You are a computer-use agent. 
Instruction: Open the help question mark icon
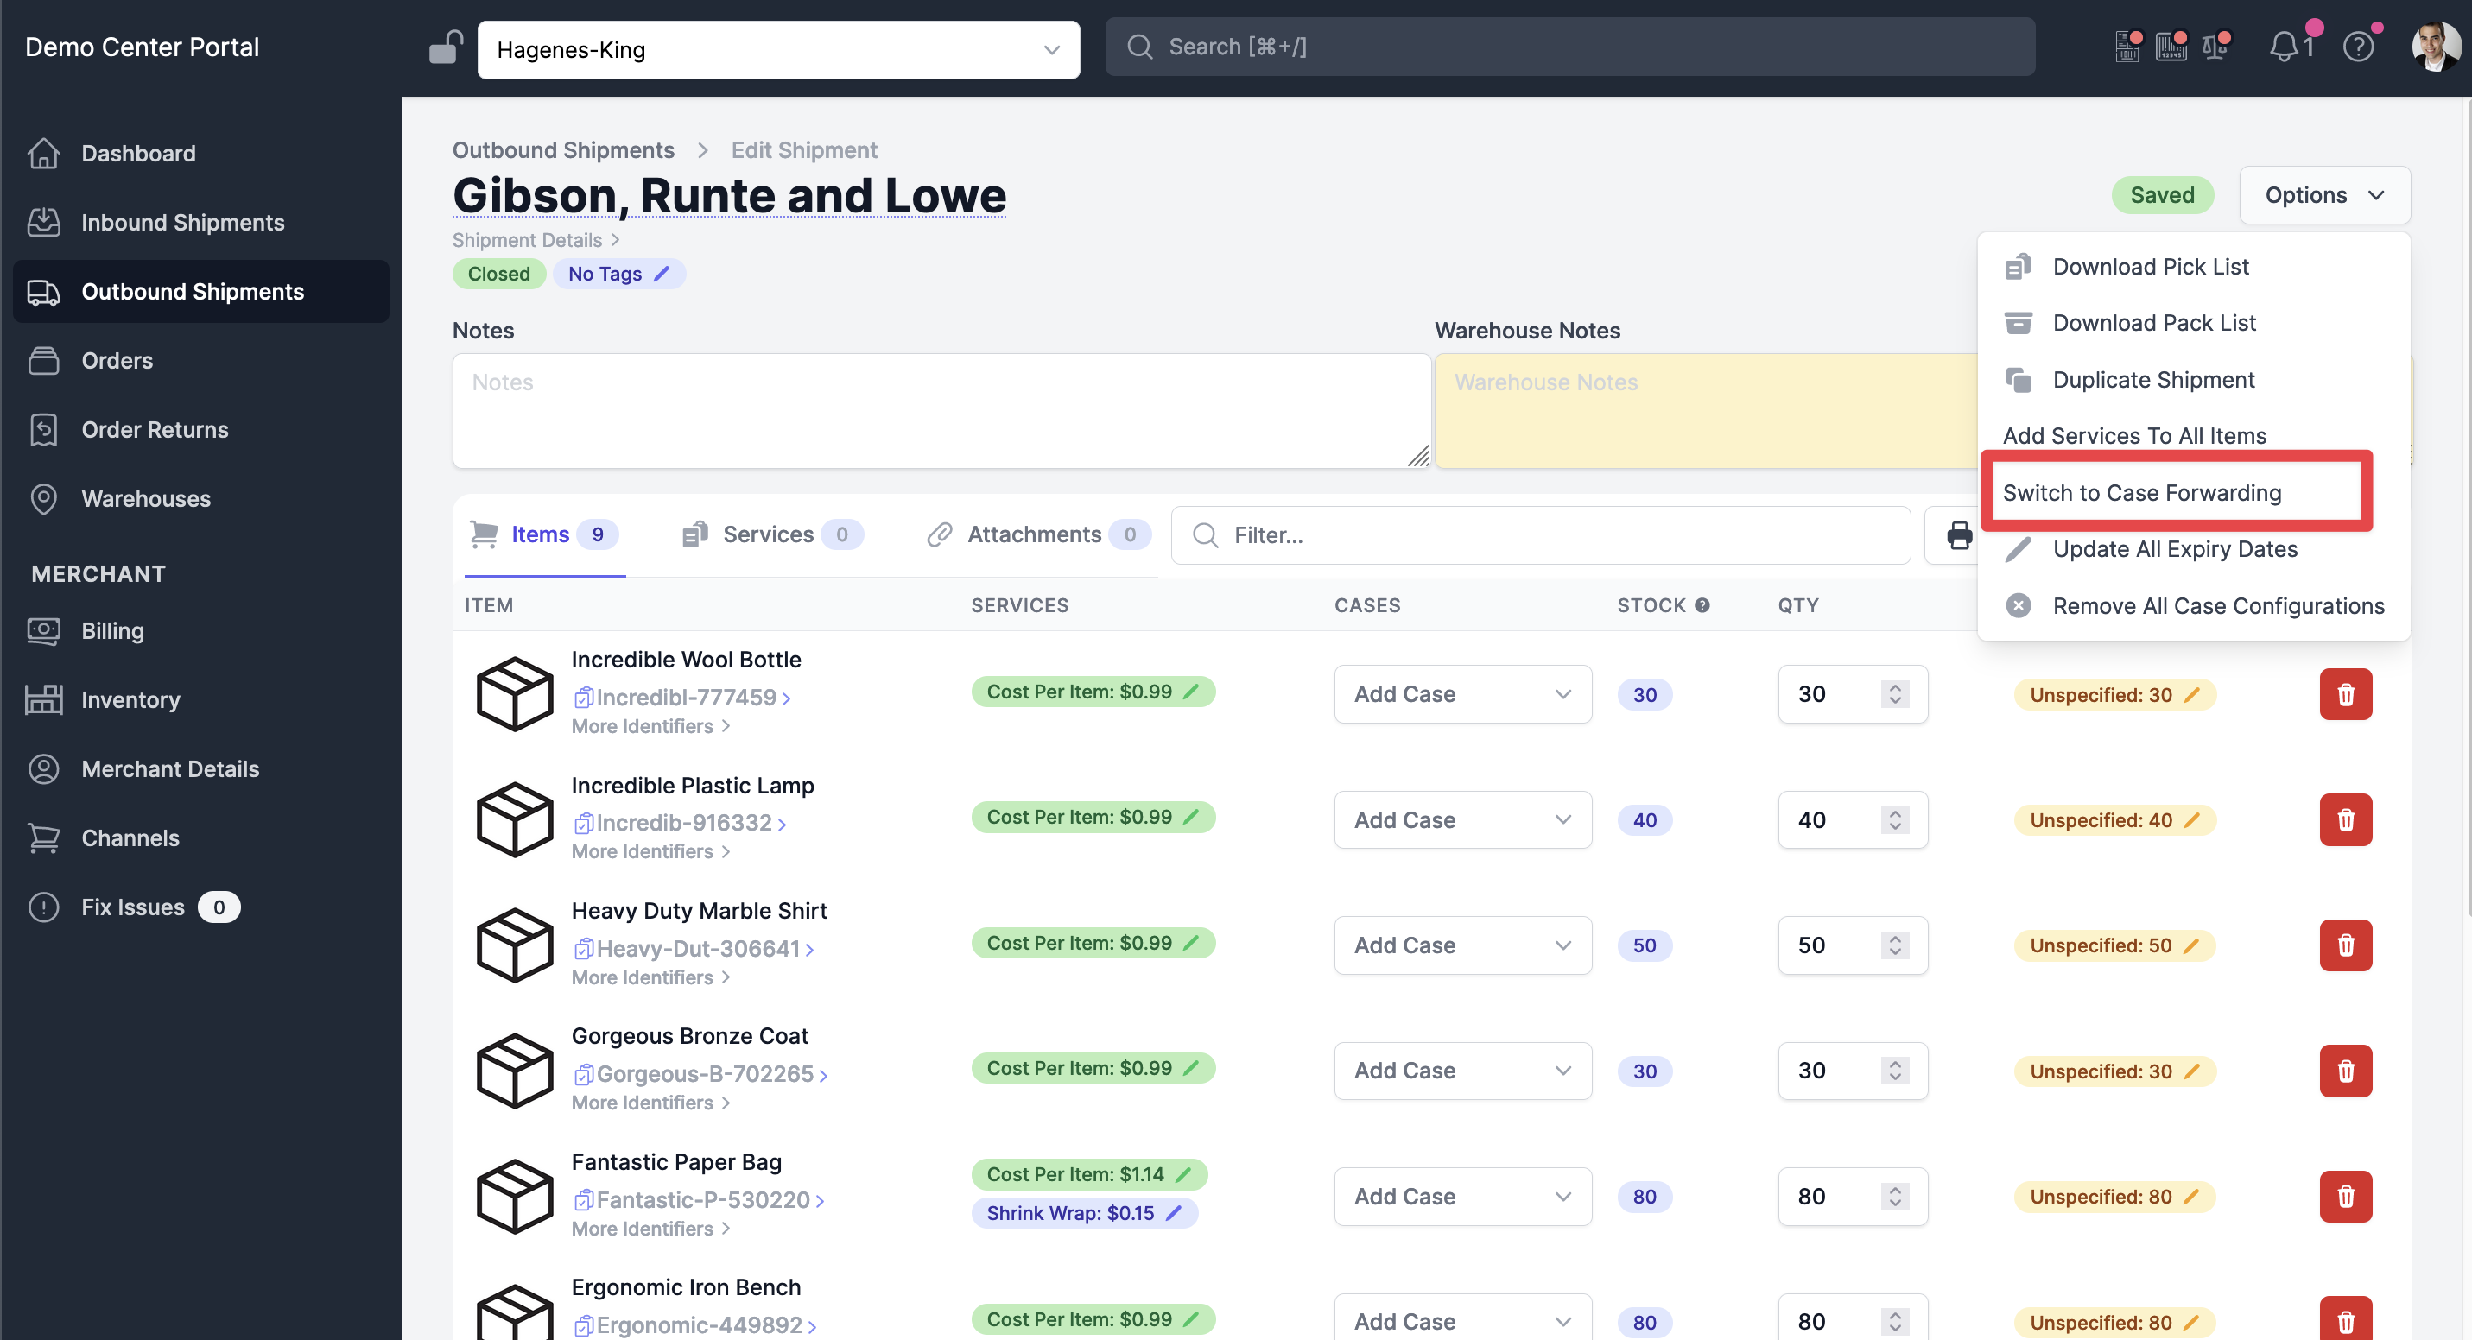2358,46
